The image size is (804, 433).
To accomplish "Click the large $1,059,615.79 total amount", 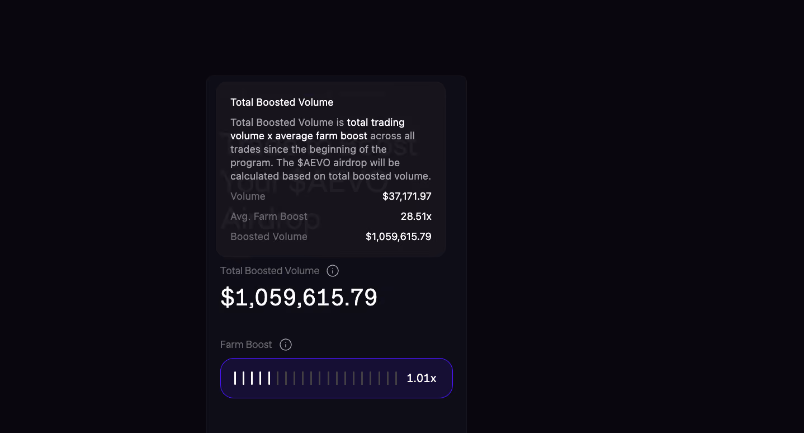I will point(299,297).
